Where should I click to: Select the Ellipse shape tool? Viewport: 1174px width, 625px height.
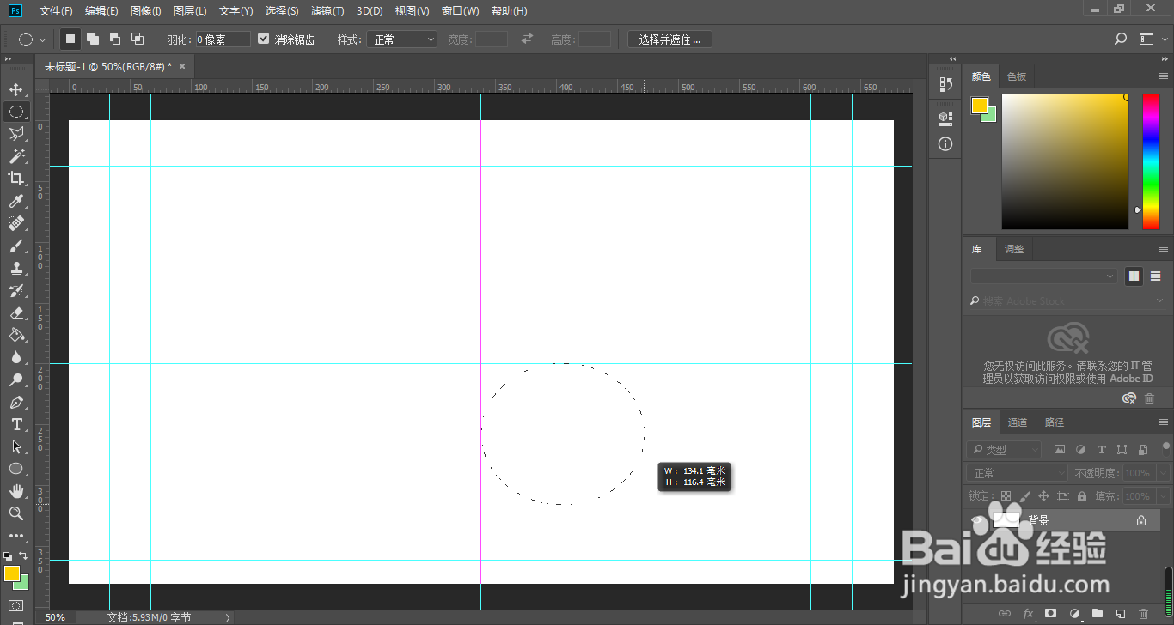point(15,469)
